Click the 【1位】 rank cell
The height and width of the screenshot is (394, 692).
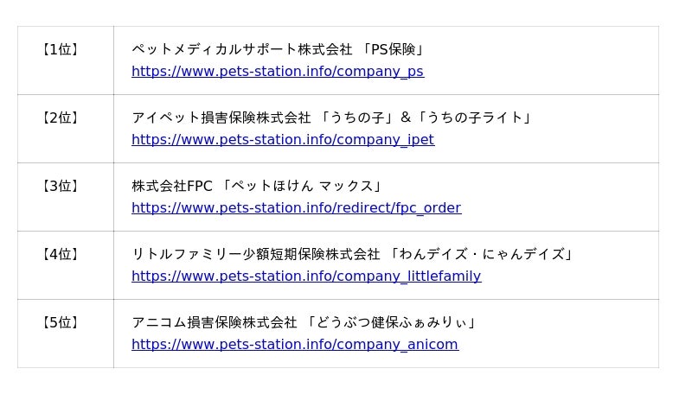[x=61, y=50]
